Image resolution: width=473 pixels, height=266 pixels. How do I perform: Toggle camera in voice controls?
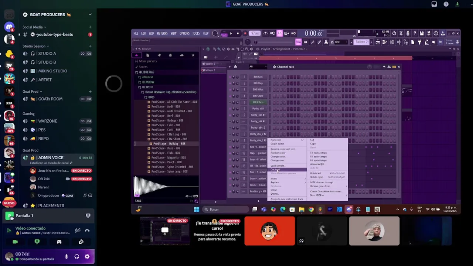click(15, 242)
